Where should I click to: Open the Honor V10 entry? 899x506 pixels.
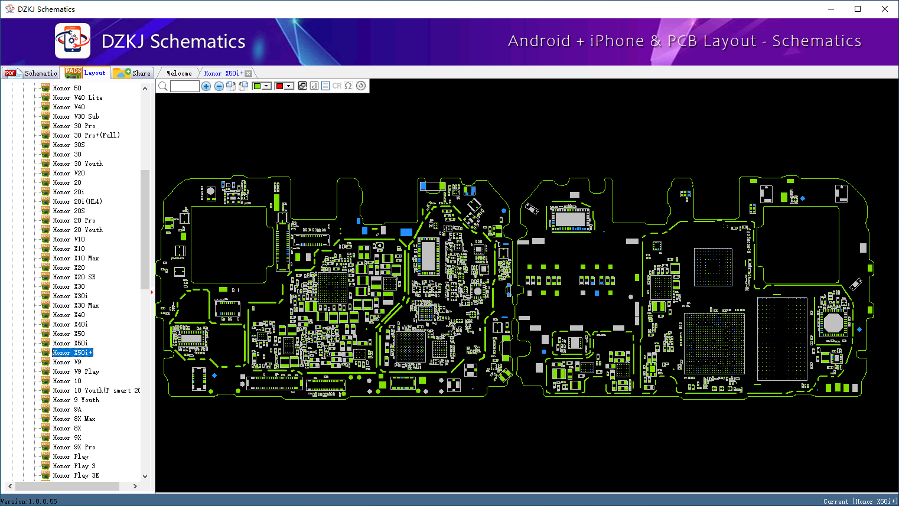tap(69, 239)
